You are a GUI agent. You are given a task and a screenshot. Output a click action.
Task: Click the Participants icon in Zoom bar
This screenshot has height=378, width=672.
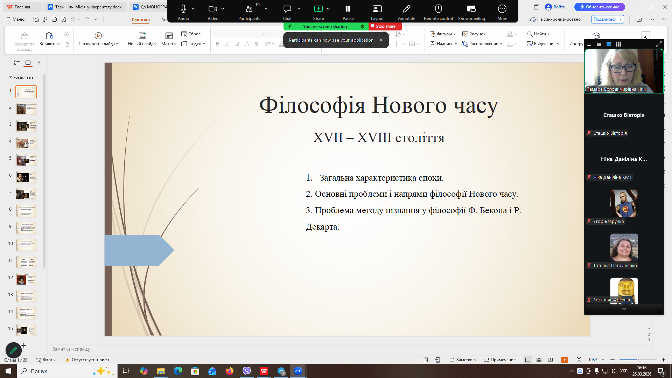249,9
